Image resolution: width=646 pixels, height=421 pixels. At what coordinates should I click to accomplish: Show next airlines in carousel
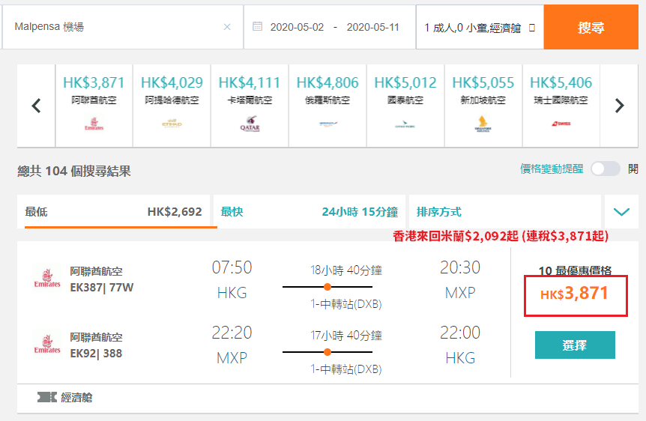point(619,106)
